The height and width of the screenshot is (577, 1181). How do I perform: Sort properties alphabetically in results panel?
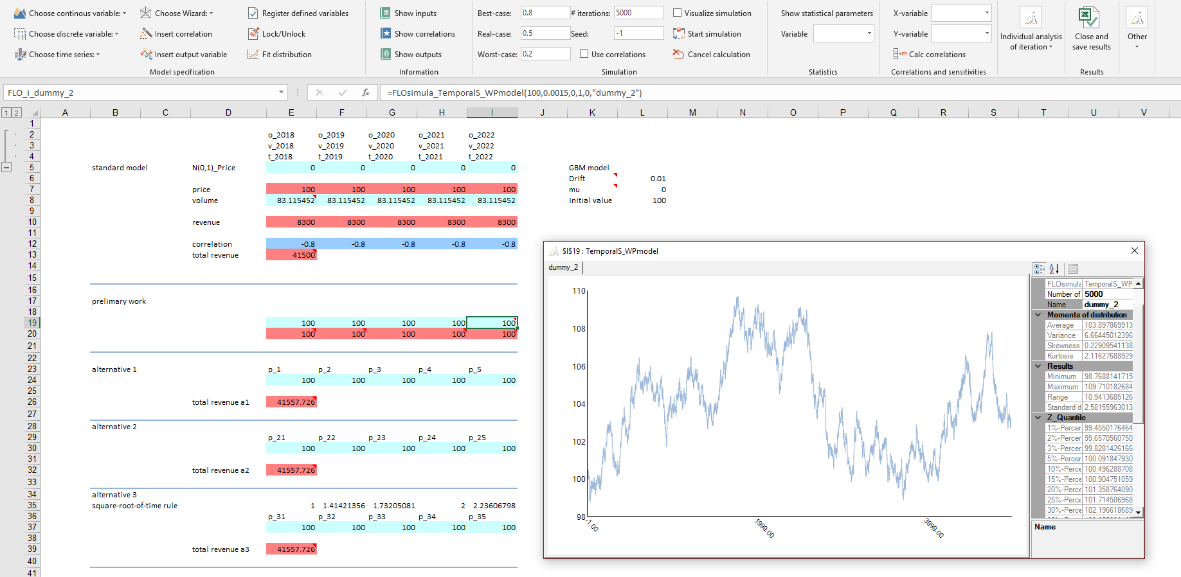pos(1054,269)
